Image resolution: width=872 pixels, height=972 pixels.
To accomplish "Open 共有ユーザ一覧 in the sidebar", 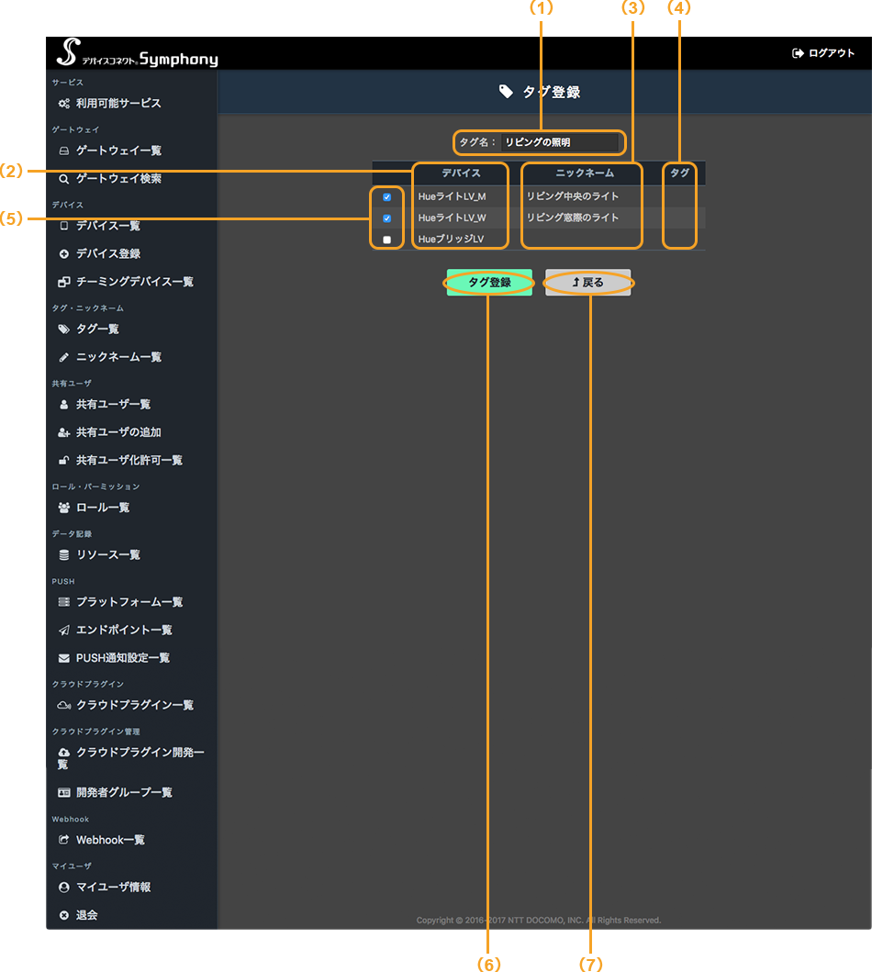I will [114, 405].
